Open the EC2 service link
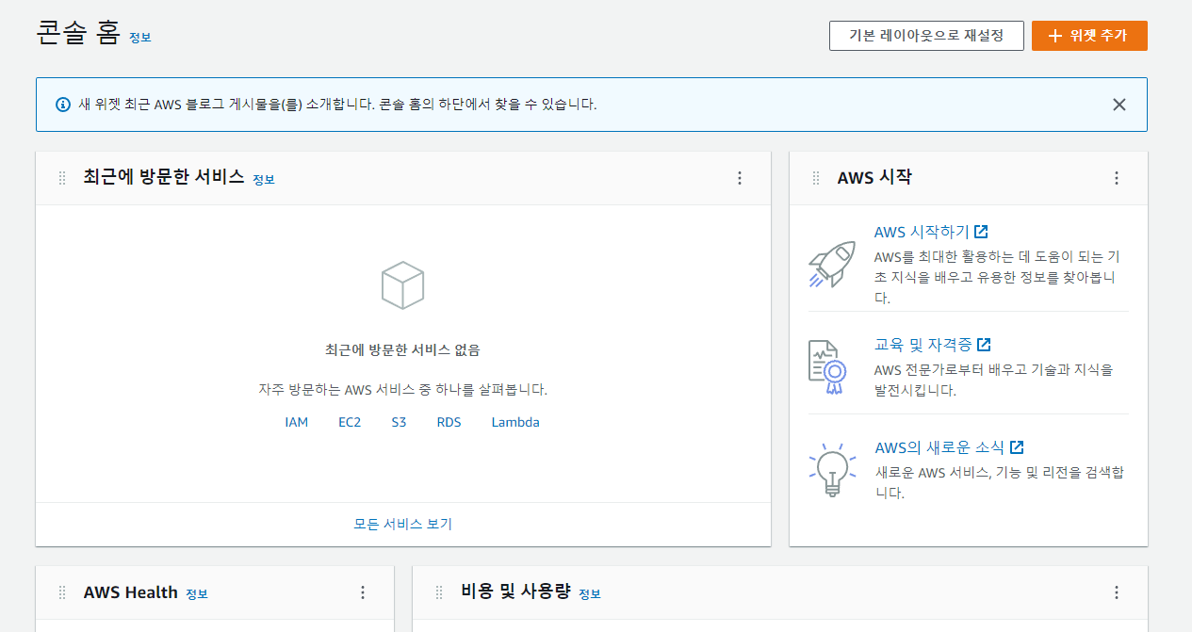Image resolution: width=1192 pixels, height=632 pixels. [x=350, y=422]
